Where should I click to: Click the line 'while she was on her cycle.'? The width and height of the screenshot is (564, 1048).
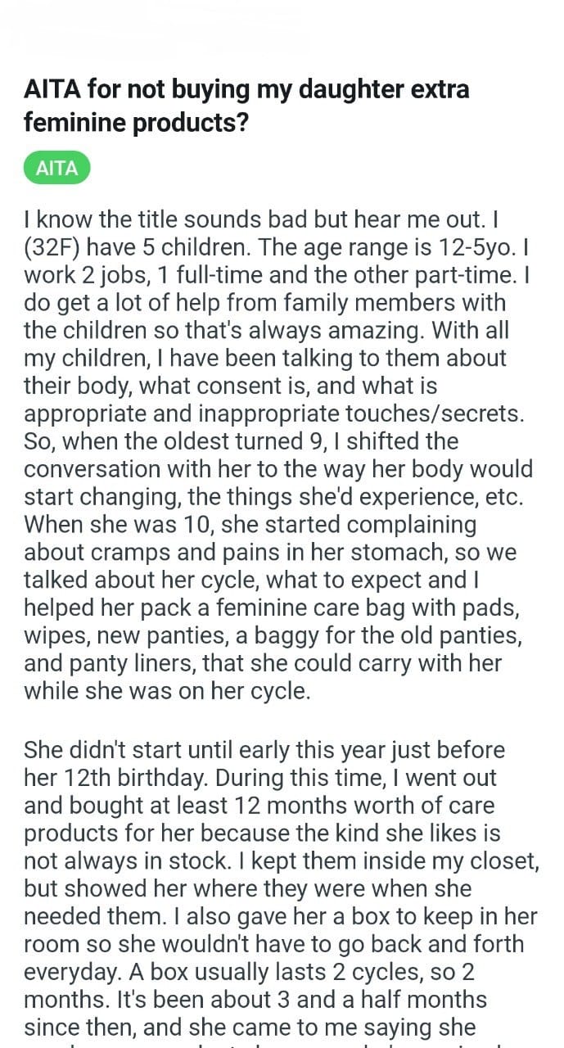tap(168, 691)
